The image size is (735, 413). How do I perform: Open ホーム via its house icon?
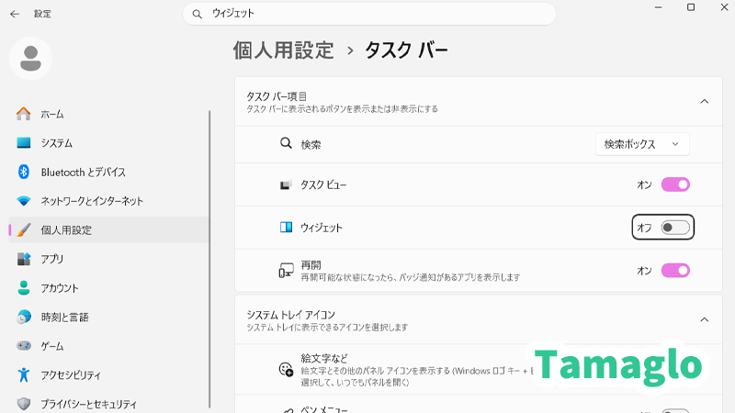click(24, 114)
